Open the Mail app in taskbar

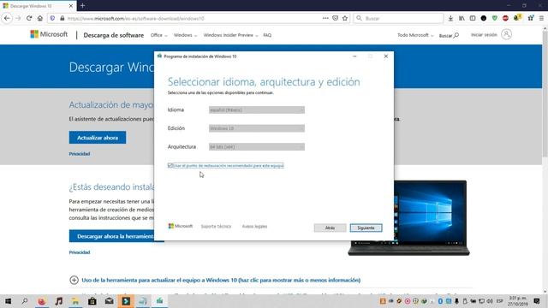click(109, 301)
